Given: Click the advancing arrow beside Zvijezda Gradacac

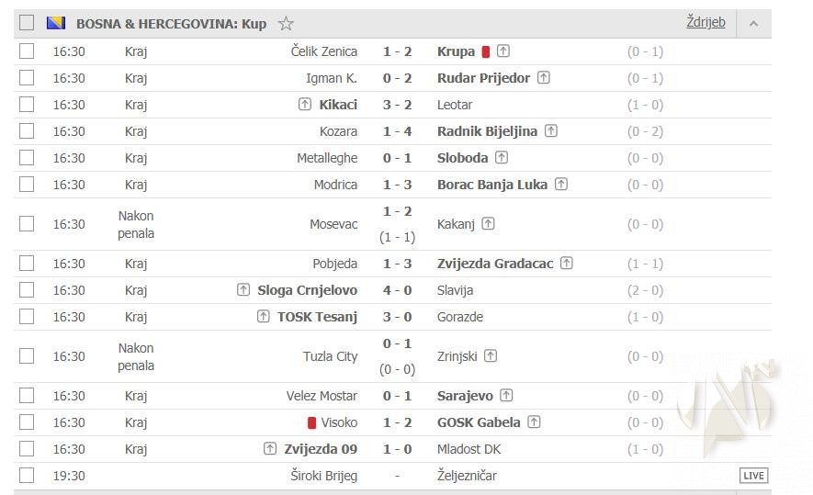Looking at the screenshot, I should pyautogui.click(x=567, y=264).
